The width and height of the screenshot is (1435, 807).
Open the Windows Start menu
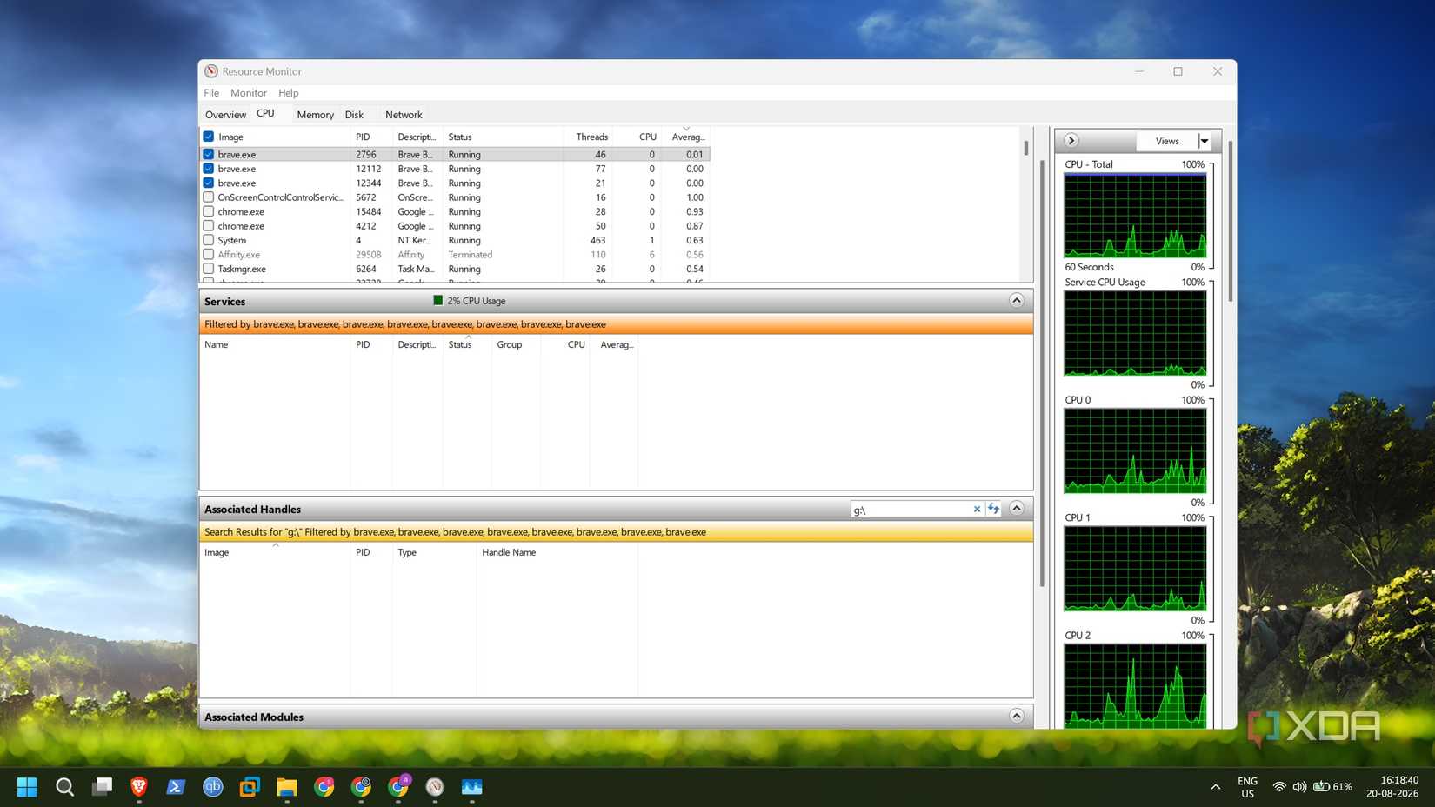point(27,787)
